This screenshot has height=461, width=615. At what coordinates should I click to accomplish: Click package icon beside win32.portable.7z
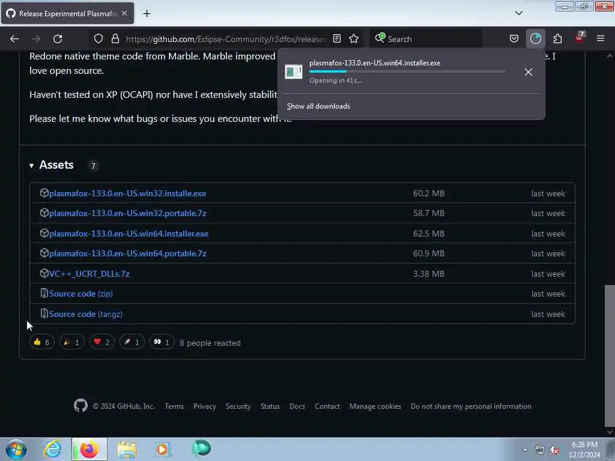coord(44,213)
